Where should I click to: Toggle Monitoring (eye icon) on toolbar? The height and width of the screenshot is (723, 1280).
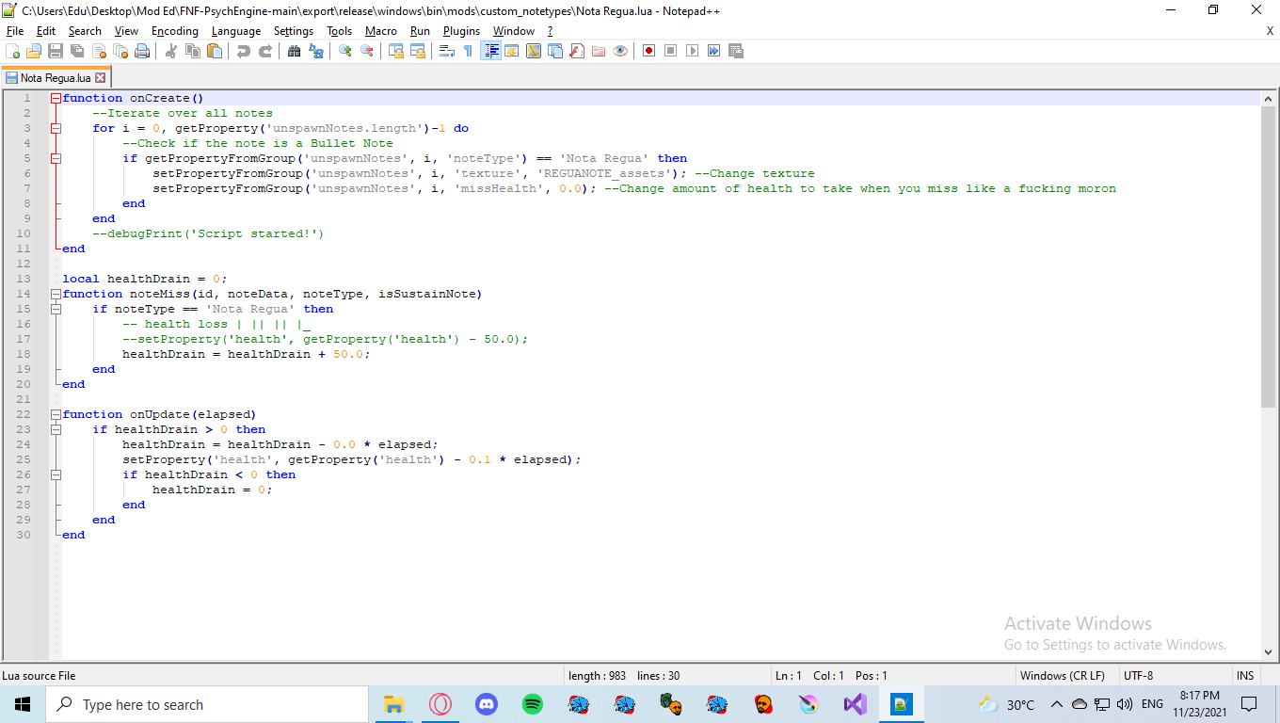click(x=620, y=51)
